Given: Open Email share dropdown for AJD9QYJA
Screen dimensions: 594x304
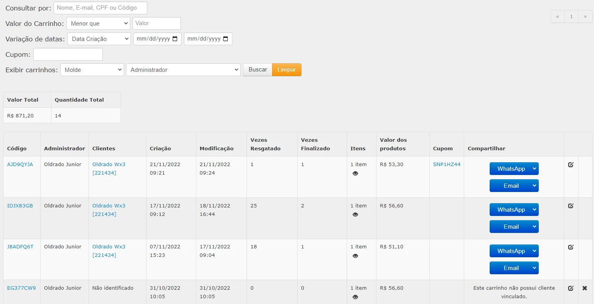Looking at the screenshot, I should point(514,186).
